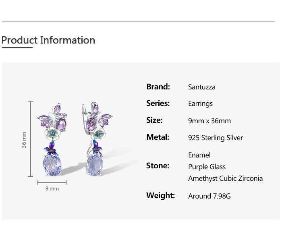Image resolution: width=282 pixels, height=240 pixels.
Task: Click the Brand: field label
Action: 158,87
